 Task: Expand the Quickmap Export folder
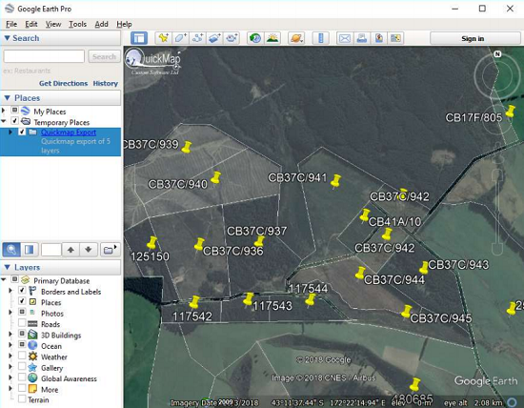click(x=10, y=133)
